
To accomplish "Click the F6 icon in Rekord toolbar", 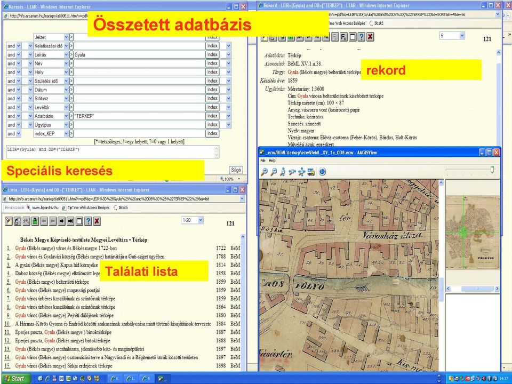I will [343, 37].
